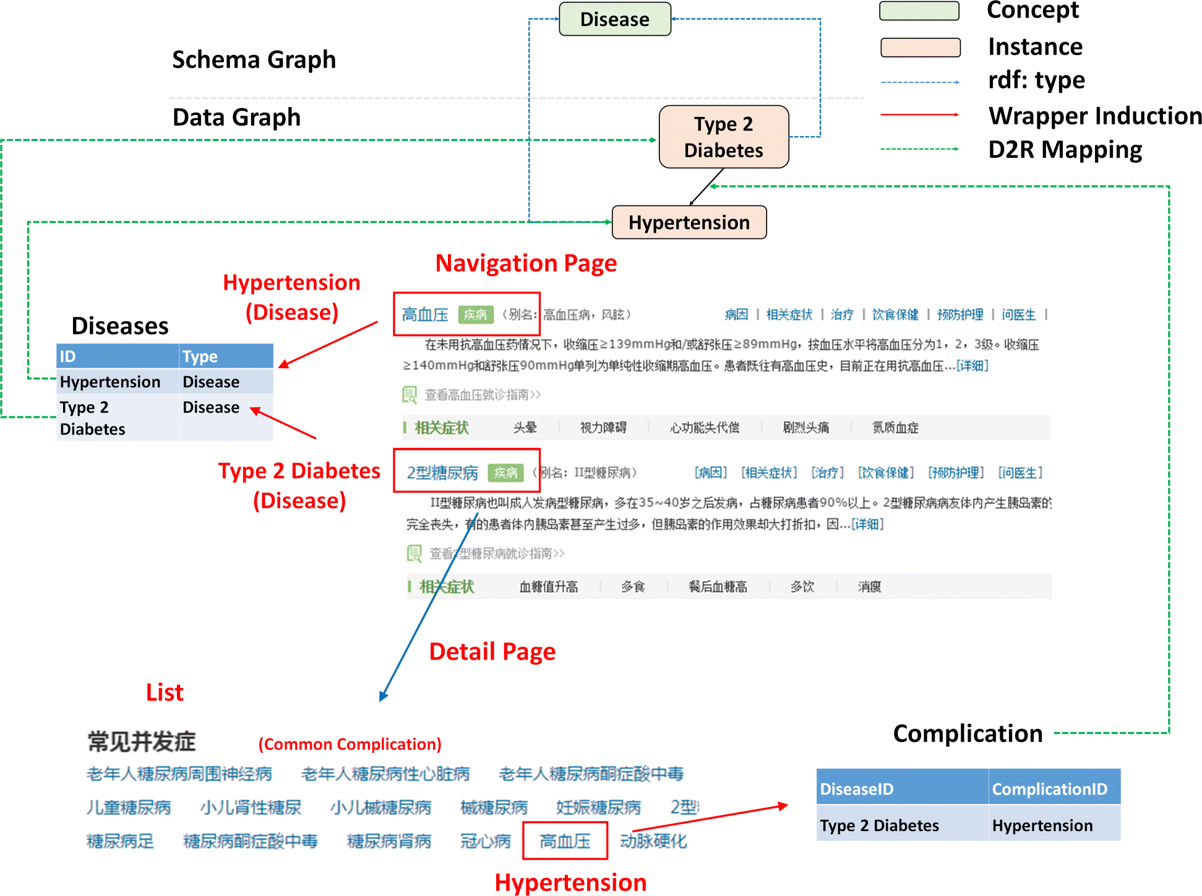Open 高血压 link in complication list
The width and height of the screenshot is (1202, 896).
click(565, 841)
